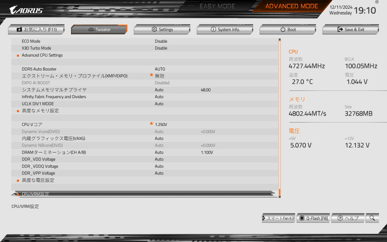The height and width of the screenshot is (242, 387).
Task: Switch to the Tweaker tab
Action: tap(99, 29)
